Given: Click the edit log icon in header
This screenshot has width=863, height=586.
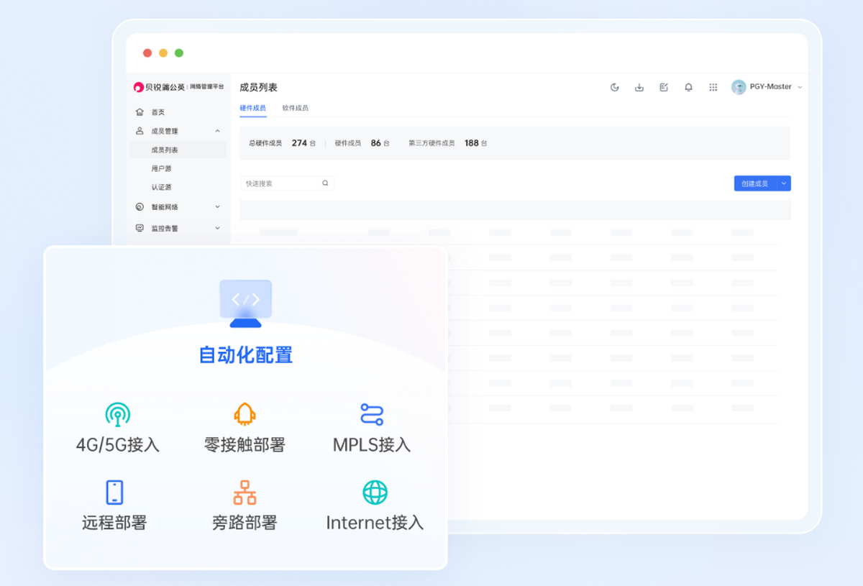Looking at the screenshot, I should 663,86.
